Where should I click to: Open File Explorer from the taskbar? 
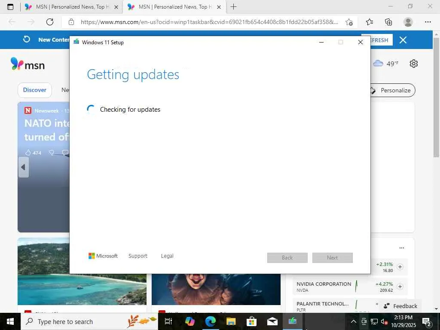[231, 321]
